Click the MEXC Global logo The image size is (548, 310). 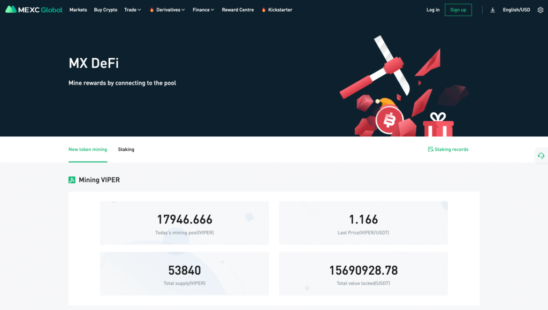(x=34, y=10)
